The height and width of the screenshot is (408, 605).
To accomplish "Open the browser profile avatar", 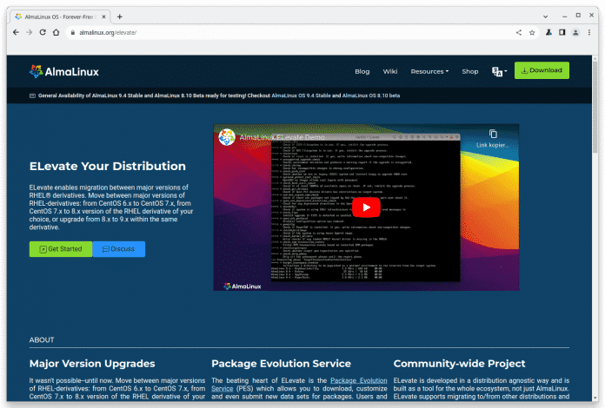I will pyautogui.click(x=575, y=33).
